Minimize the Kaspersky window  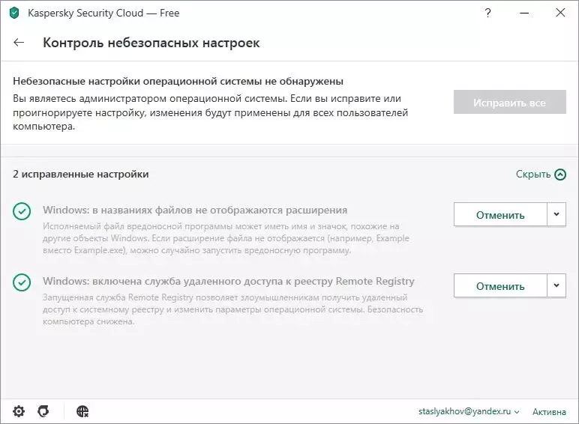pos(524,13)
